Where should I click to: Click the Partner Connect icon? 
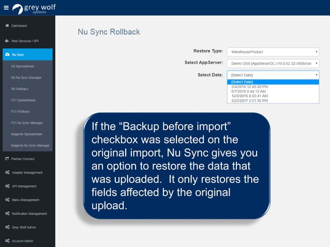(7, 159)
